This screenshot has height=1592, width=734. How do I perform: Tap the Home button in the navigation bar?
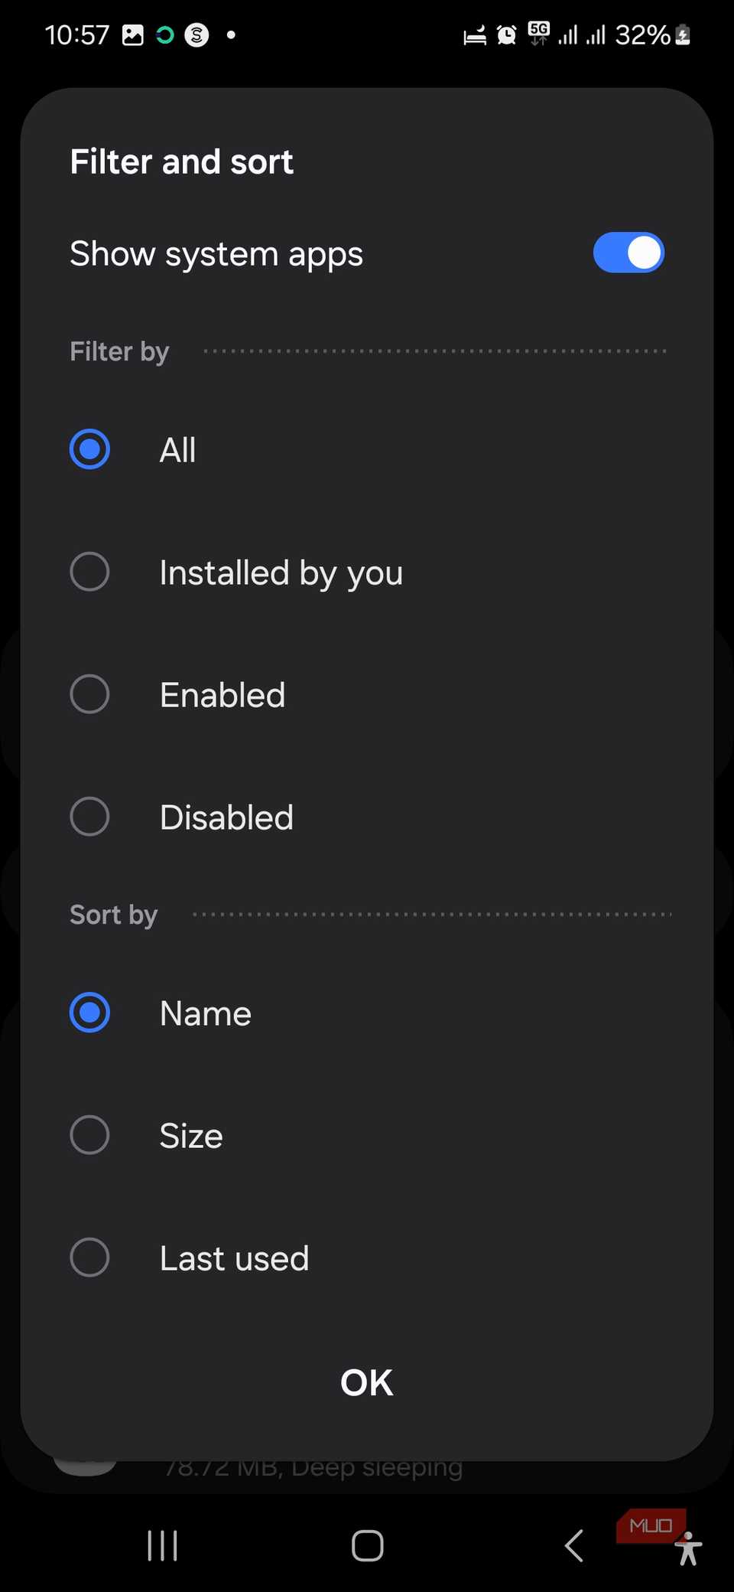point(366,1545)
